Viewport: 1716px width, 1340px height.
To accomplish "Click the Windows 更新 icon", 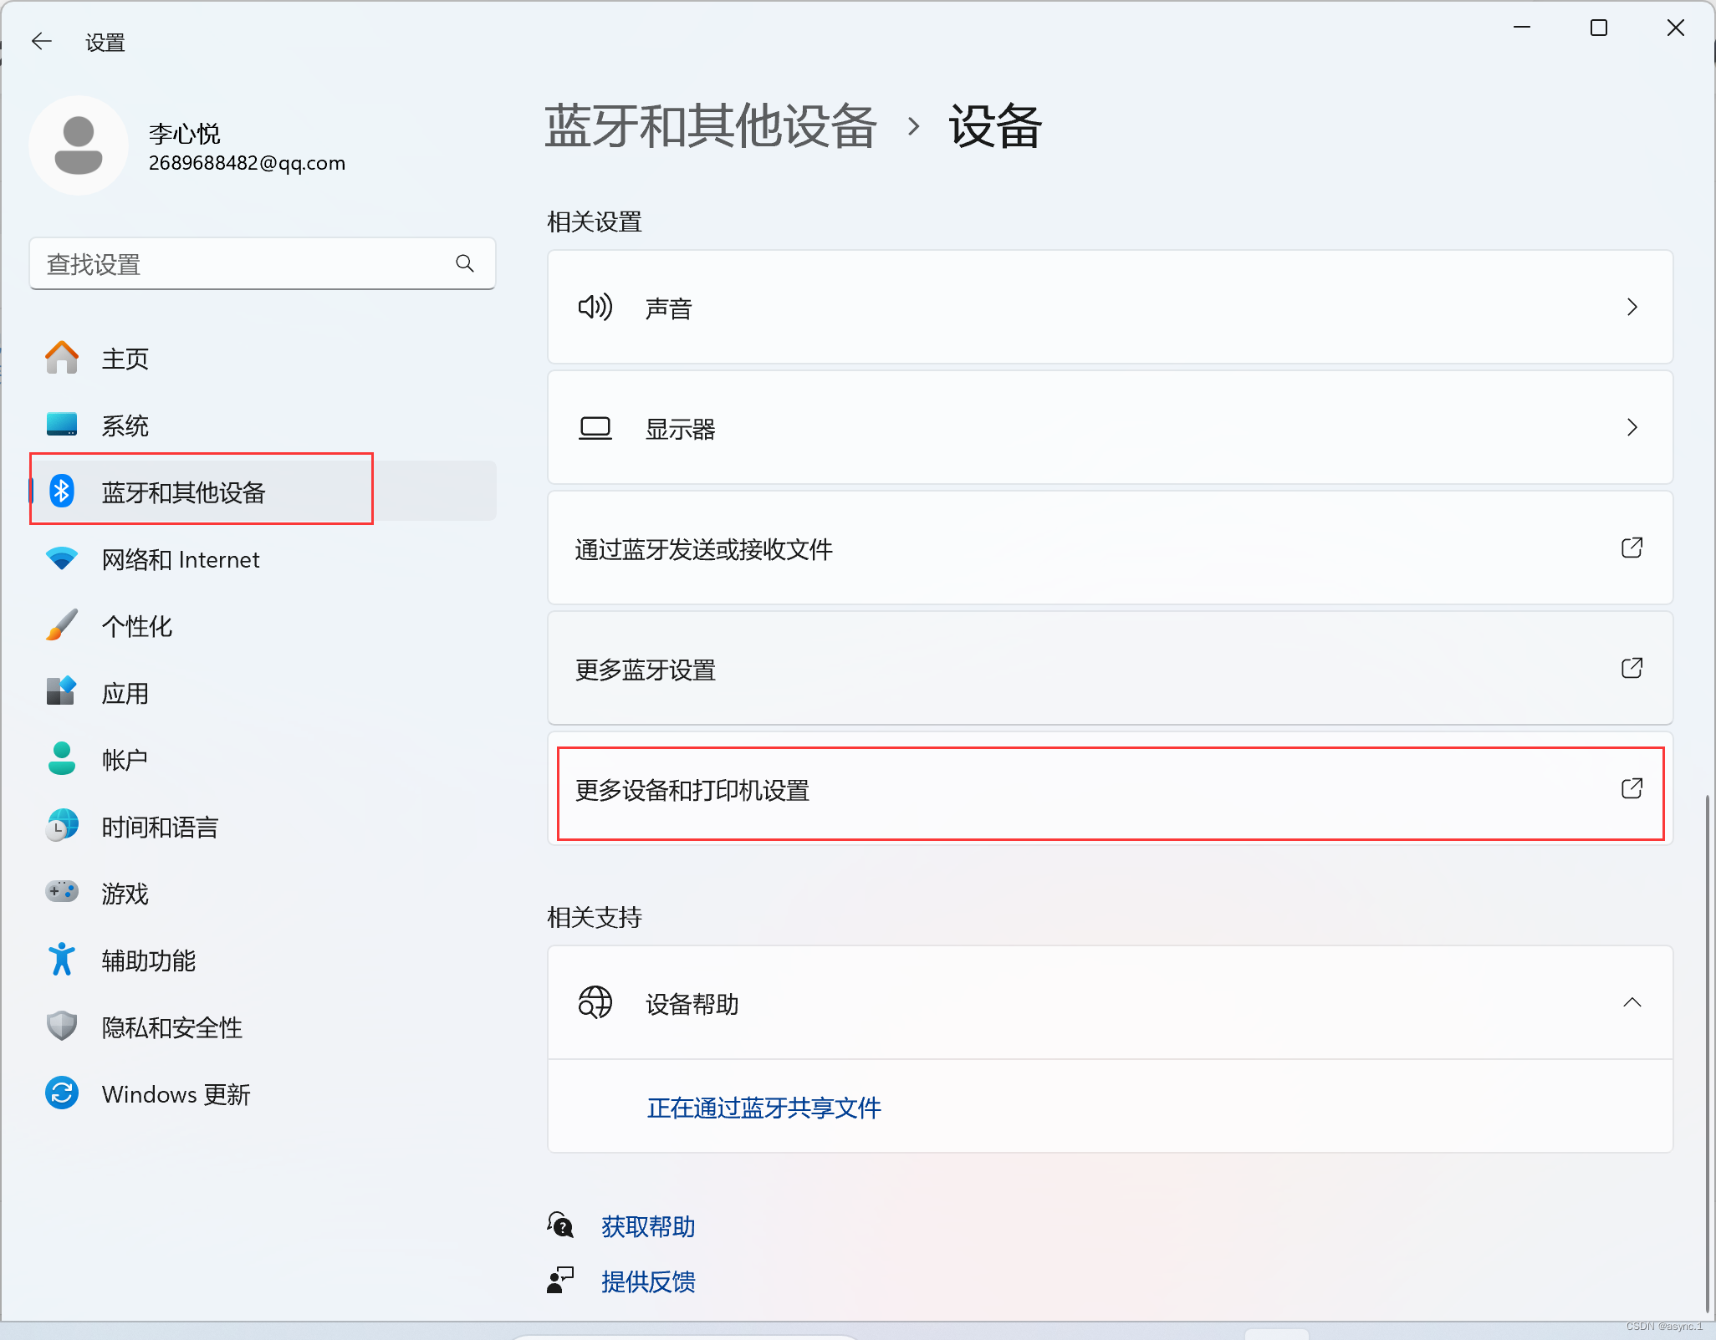I will click(62, 1093).
